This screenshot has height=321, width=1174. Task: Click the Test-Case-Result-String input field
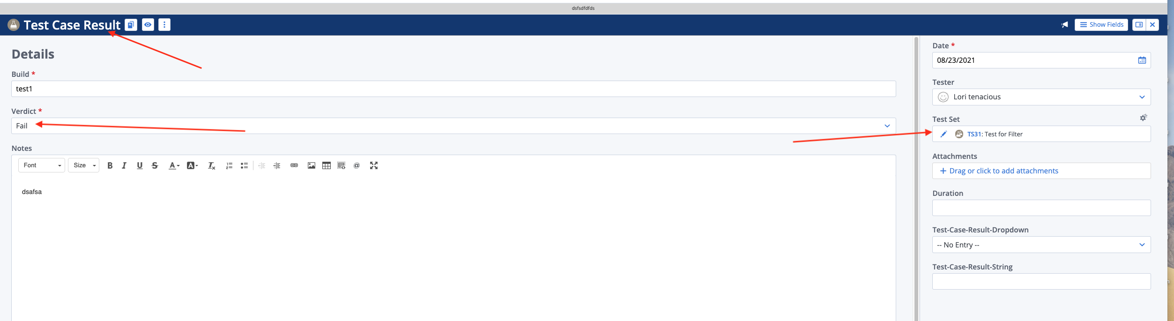click(x=1041, y=282)
